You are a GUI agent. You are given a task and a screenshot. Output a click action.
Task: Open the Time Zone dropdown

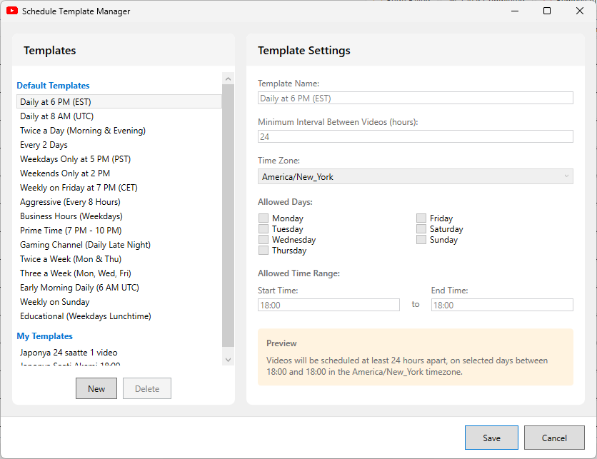point(415,176)
